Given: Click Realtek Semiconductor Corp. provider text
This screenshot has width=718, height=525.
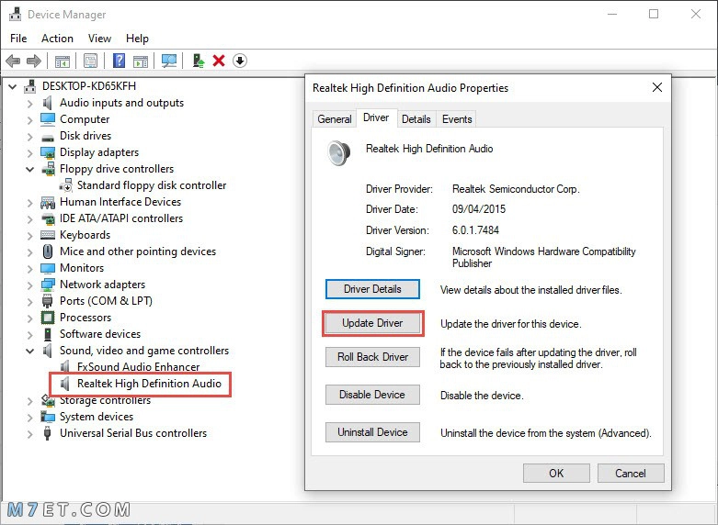Looking at the screenshot, I should click(516, 189).
